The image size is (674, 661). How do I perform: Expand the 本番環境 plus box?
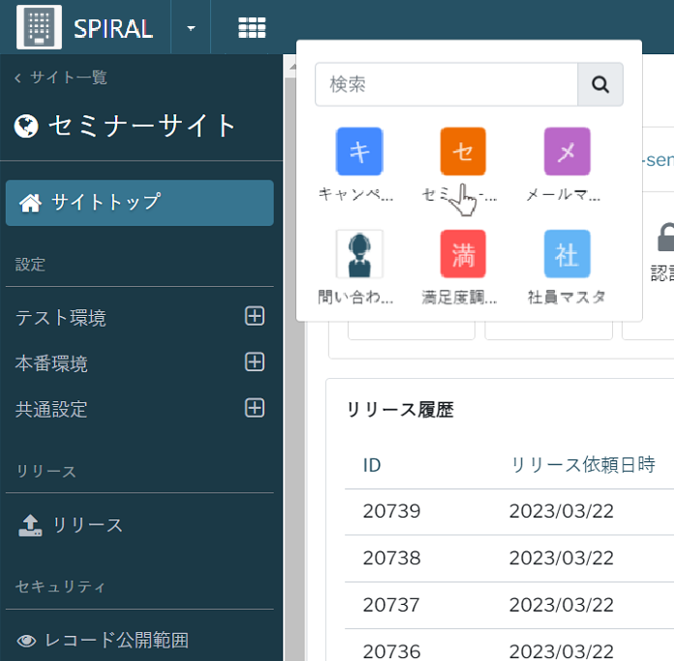[255, 362]
